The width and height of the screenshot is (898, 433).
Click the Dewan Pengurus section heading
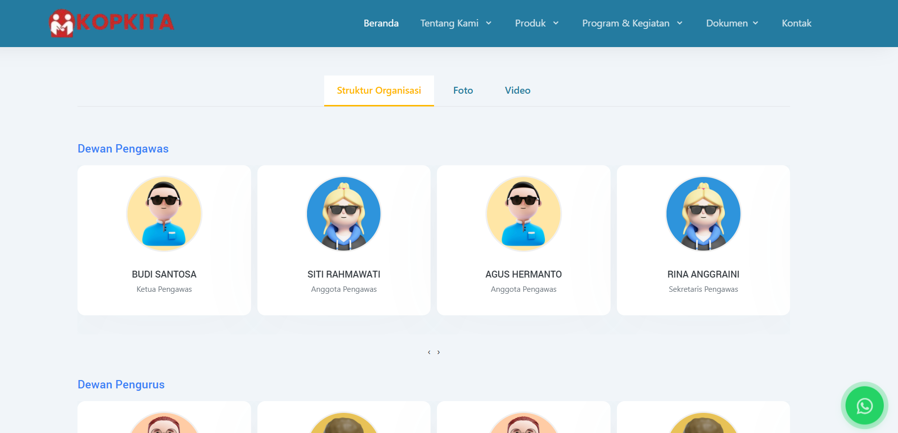coord(121,384)
